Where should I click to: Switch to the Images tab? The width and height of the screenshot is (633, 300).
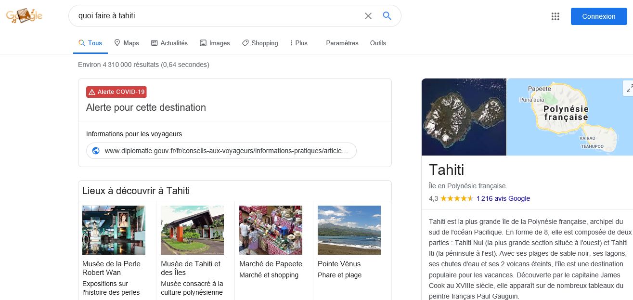pos(215,43)
